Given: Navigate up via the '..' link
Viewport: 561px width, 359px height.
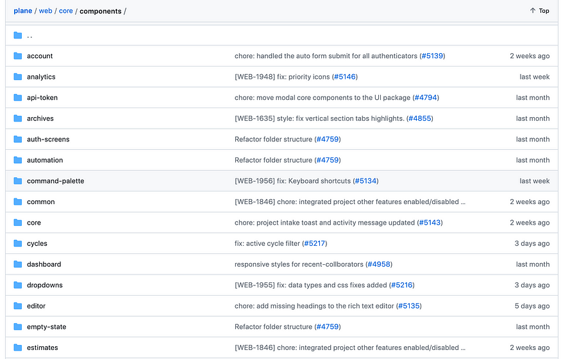Looking at the screenshot, I should (29, 35).
